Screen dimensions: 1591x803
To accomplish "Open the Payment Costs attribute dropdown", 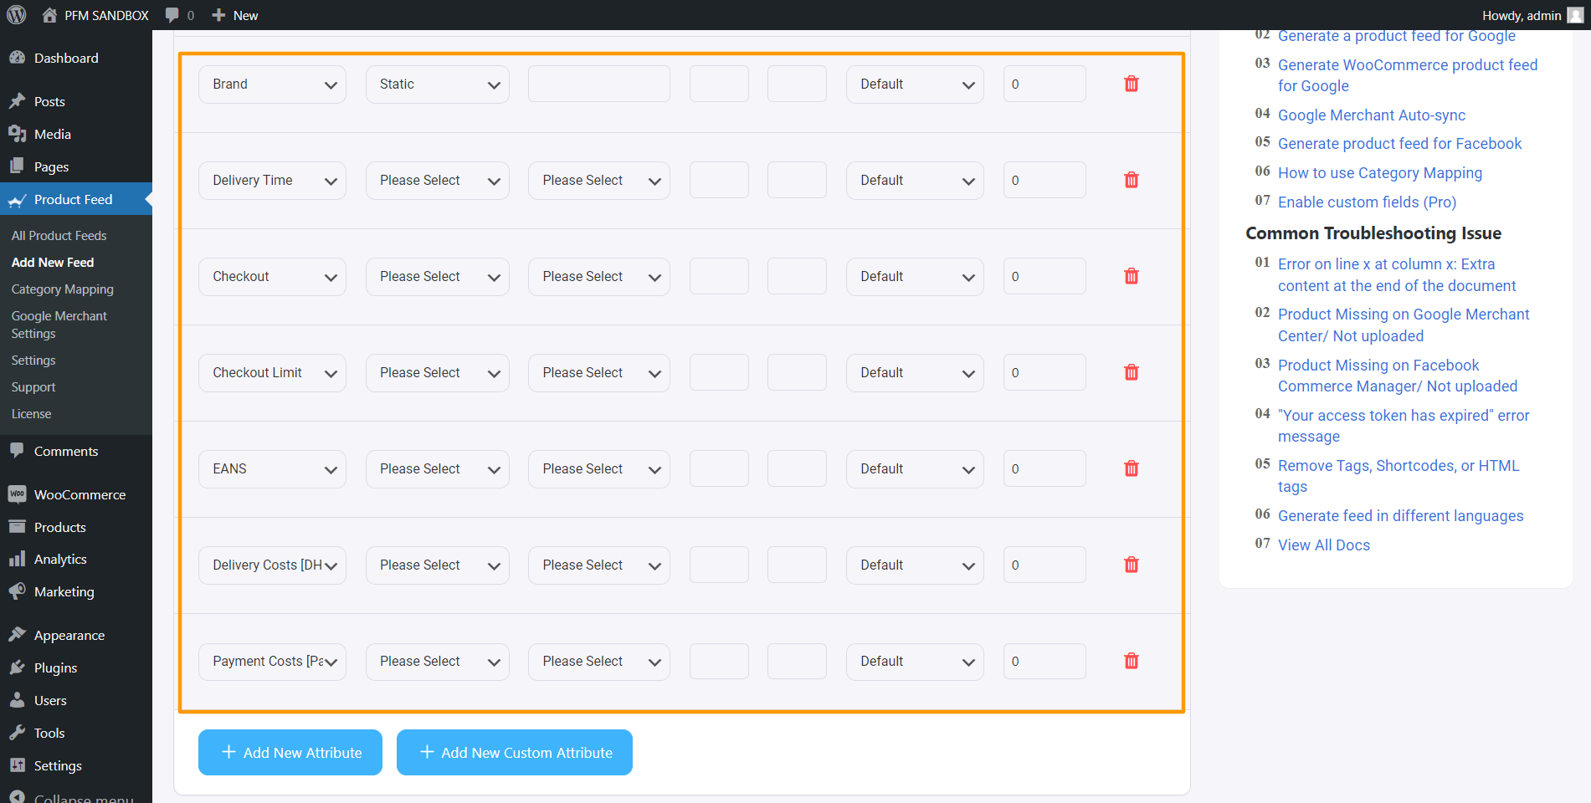I will pyautogui.click(x=272, y=662).
